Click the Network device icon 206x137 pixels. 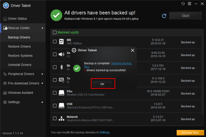[x=61, y=119]
